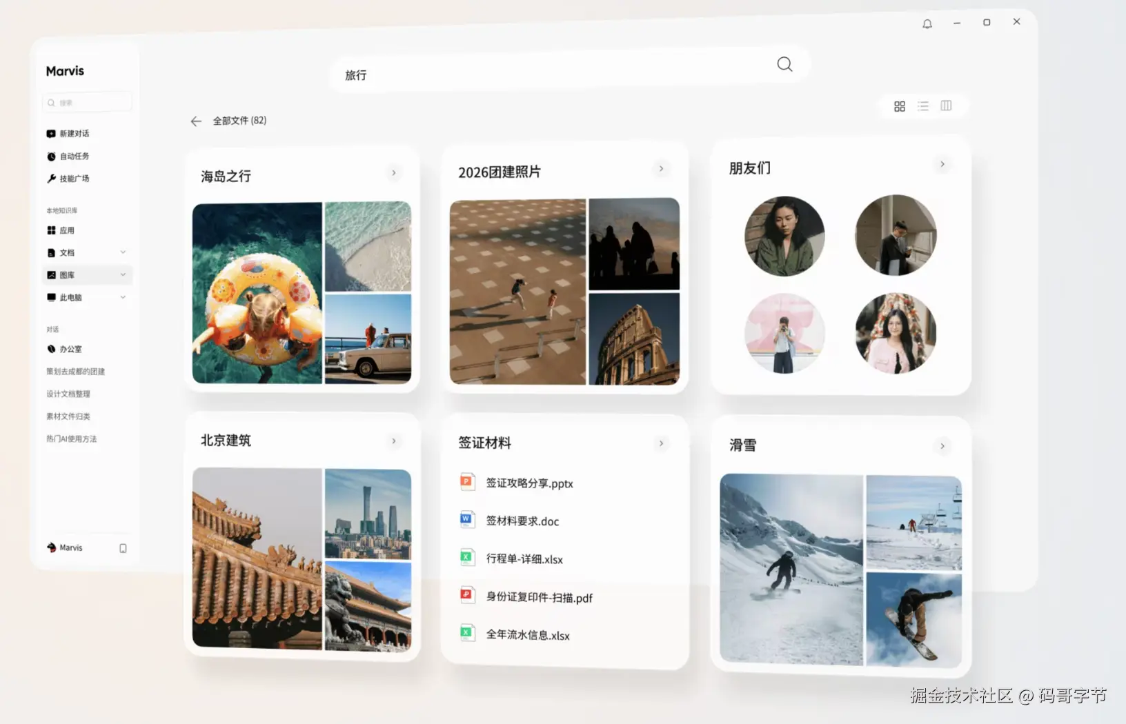Open 北京建筑 album via its arrow
The height and width of the screenshot is (724, 1126).
394,441
